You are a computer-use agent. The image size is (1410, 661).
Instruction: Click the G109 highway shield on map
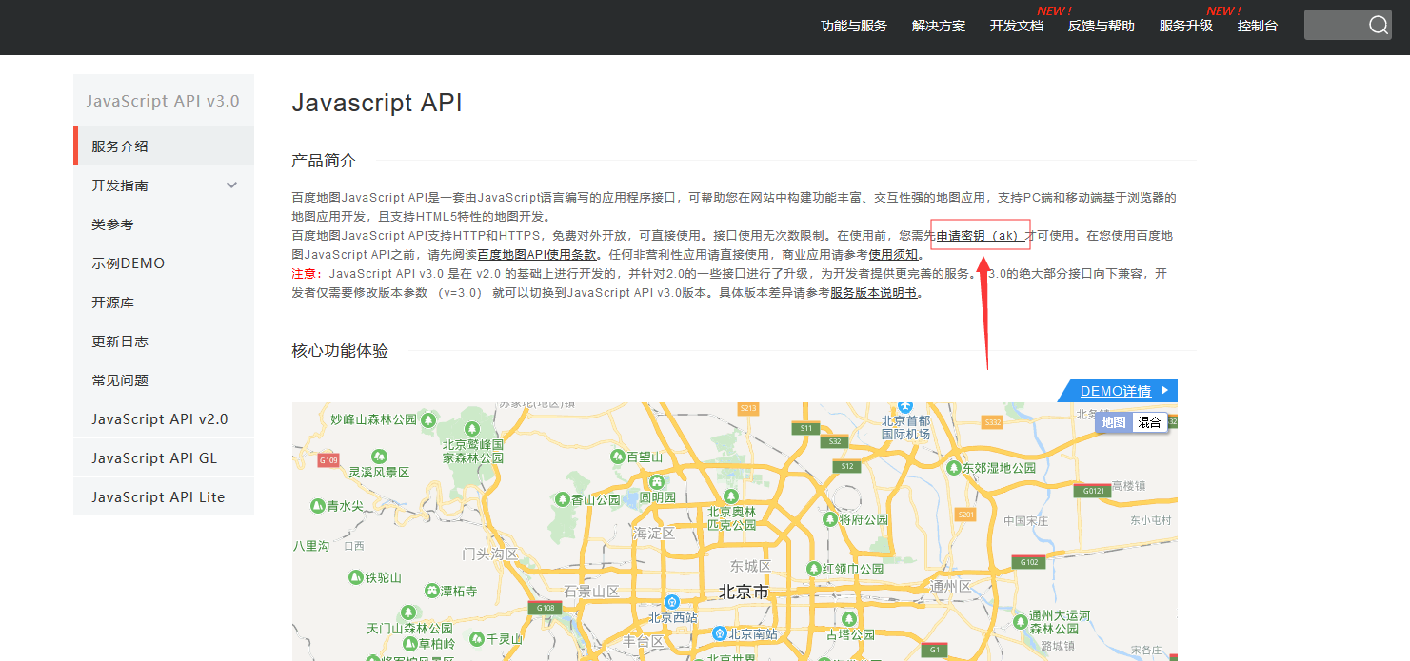click(x=329, y=460)
